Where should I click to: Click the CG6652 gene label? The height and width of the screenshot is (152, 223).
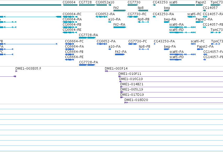click(x=101, y=2)
